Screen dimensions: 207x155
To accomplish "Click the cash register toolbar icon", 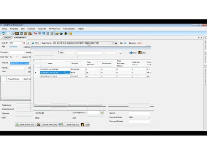I will (22, 33).
